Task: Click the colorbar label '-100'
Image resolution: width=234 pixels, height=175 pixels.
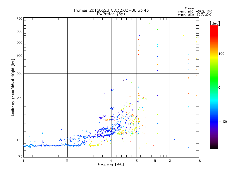Action: [223, 122]
